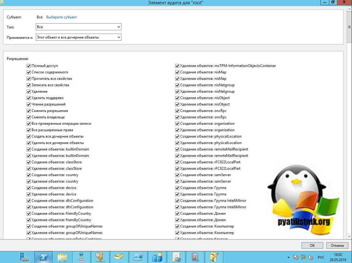Show hidden tray icons arrow
The image size is (352, 263).
pyautogui.click(x=288, y=257)
